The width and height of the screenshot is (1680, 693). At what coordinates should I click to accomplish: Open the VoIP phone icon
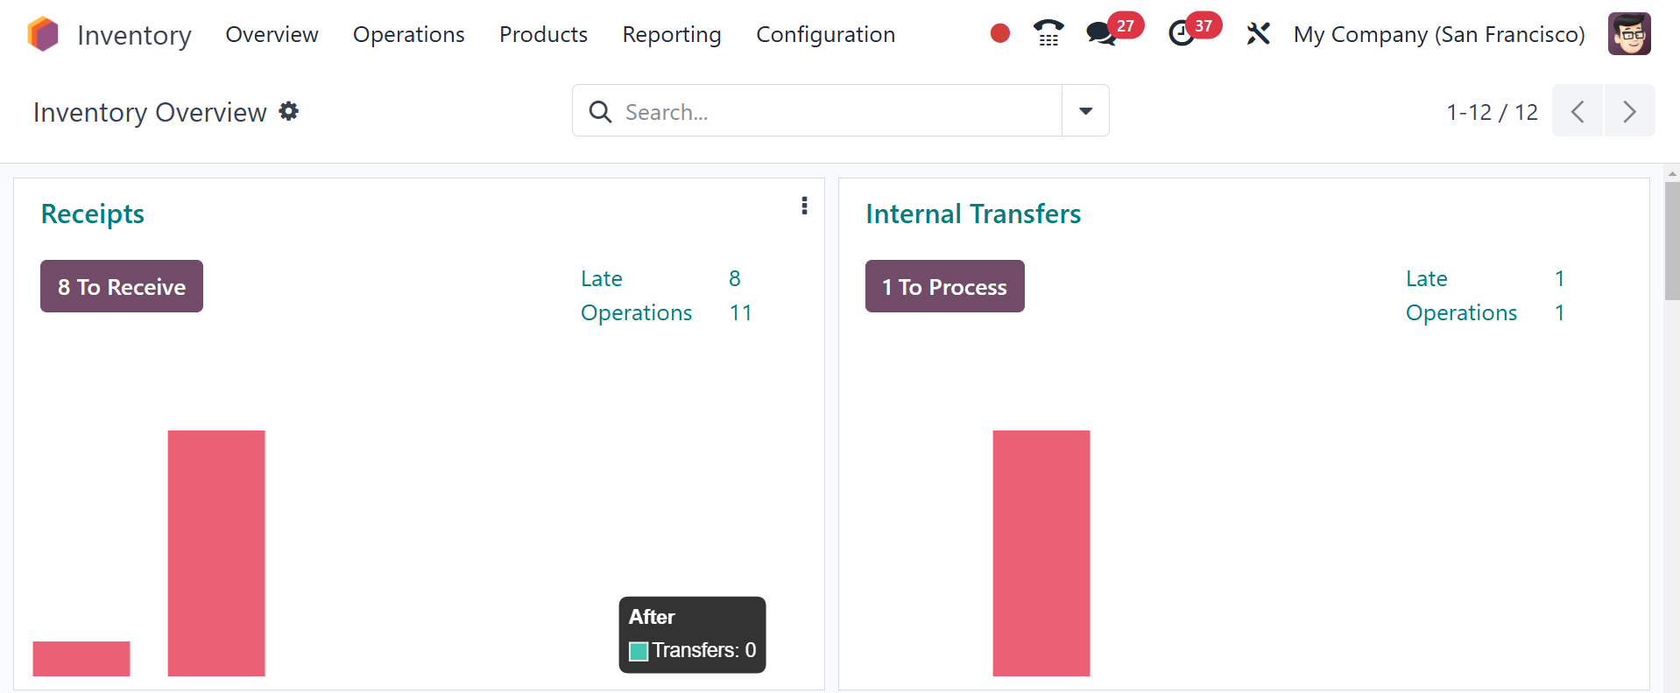click(x=1048, y=33)
